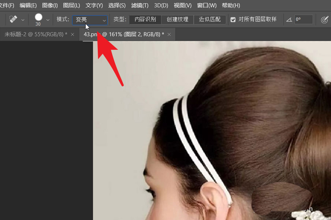Viewport: 331px width, 220px height.
Task: Activate the 内容识别 healing type
Action: tap(145, 19)
